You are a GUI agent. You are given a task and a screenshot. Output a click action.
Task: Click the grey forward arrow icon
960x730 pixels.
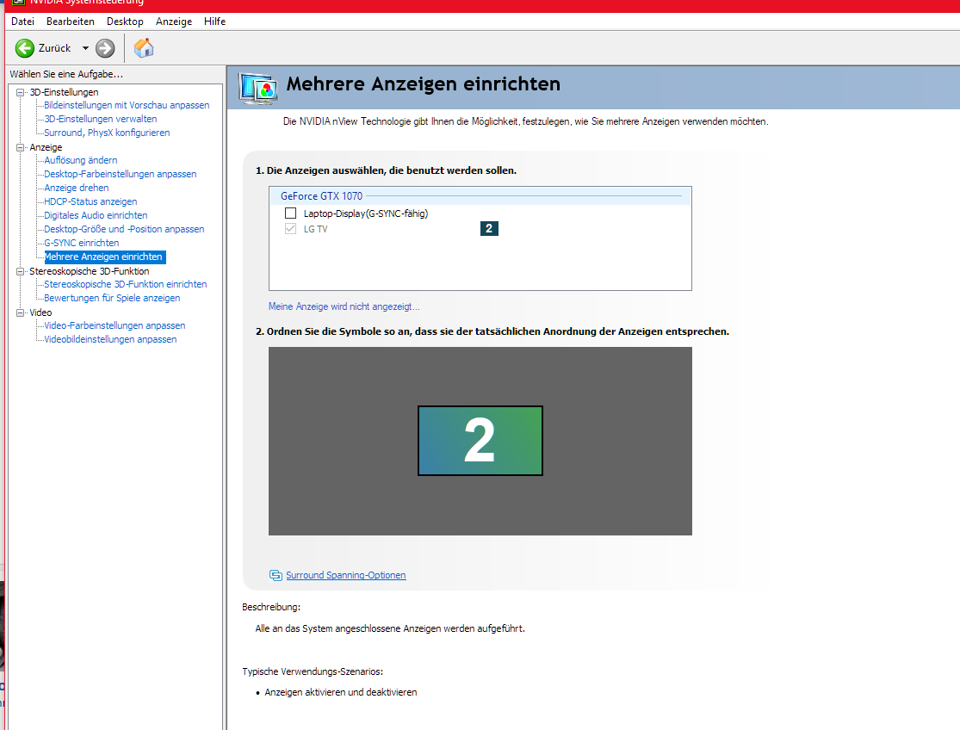105,48
